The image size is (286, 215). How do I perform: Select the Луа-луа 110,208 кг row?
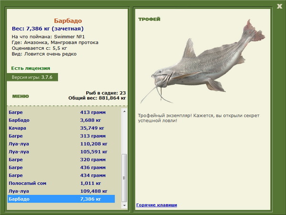click(61, 144)
